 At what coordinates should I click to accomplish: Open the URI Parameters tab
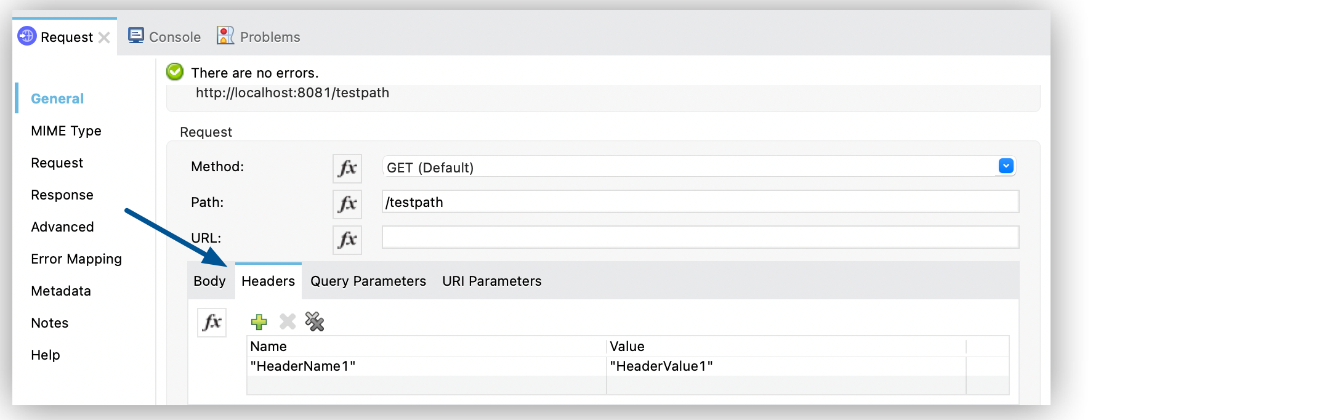[x=491, y=281]
